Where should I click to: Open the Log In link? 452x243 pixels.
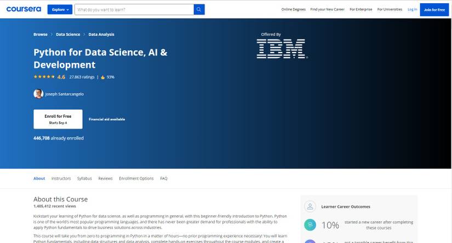(412, 9)
